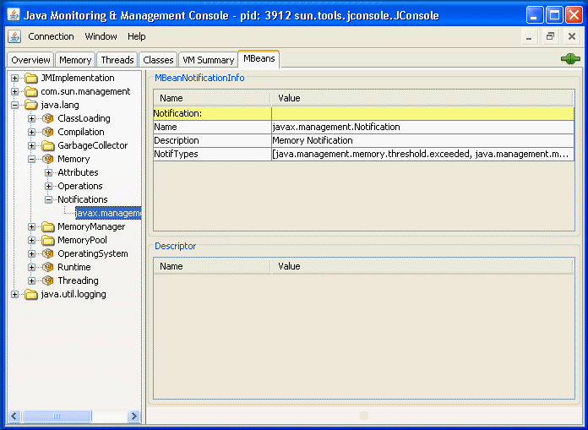The height and width of the screenshot is (430, 588).
Task: Click the GarbageCollector MBean icon
Action: pos(47,145)
